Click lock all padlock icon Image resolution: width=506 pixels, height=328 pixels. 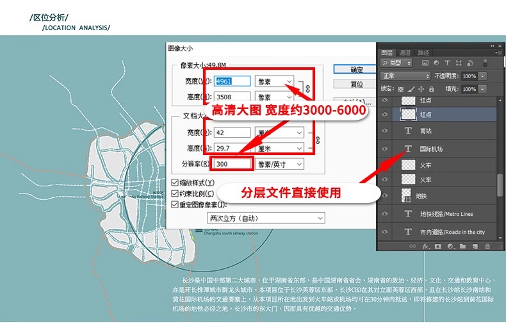432,89
